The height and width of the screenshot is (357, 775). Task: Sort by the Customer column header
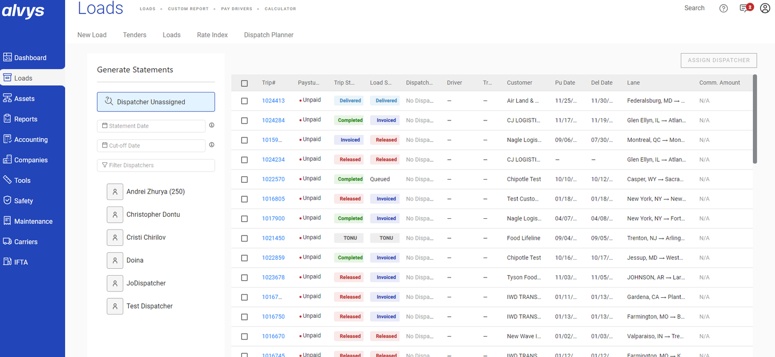(519, 83)
